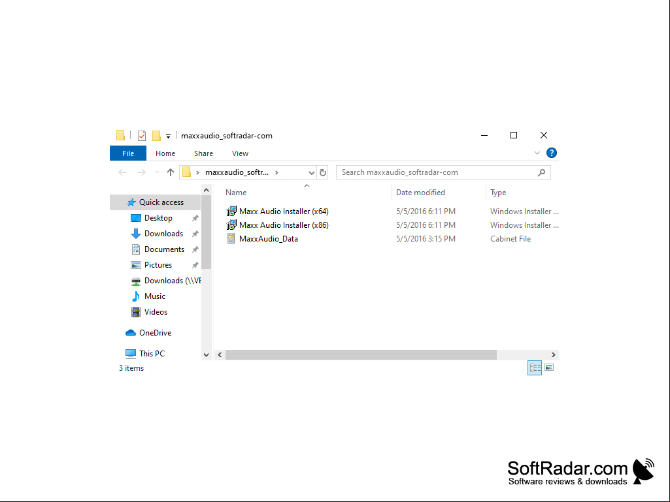Go back using the Back arrow
Screen dimensions: 670x502
(123, 172)
